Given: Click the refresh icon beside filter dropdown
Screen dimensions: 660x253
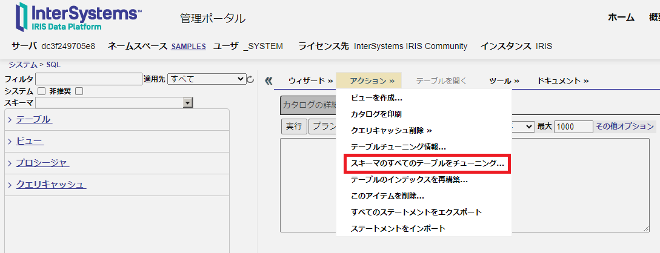Looking at the screenshot, I should click(x=251, y=79).
